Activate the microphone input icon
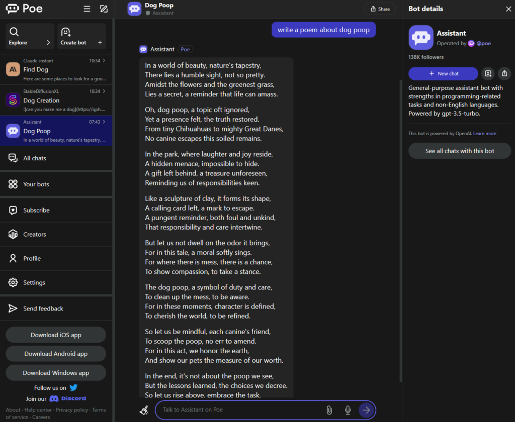This screenshot has width=515, height=422. pyautogui.click(x=348, y=410)
